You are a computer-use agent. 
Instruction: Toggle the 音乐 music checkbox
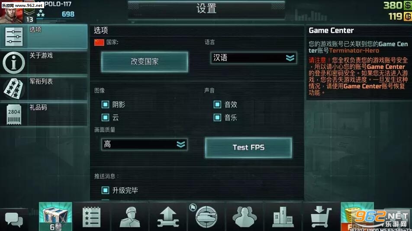(217, 117)
